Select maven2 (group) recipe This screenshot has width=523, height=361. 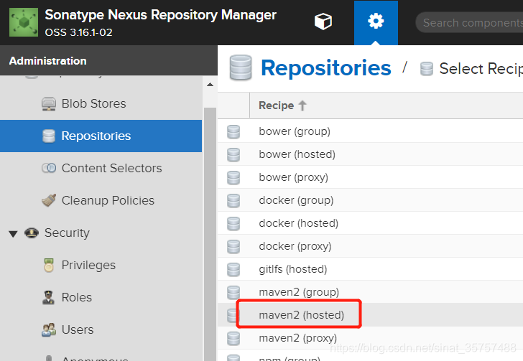click(x=299, y=292)
